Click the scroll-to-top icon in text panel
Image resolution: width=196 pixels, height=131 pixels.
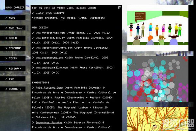pos(120,8)
